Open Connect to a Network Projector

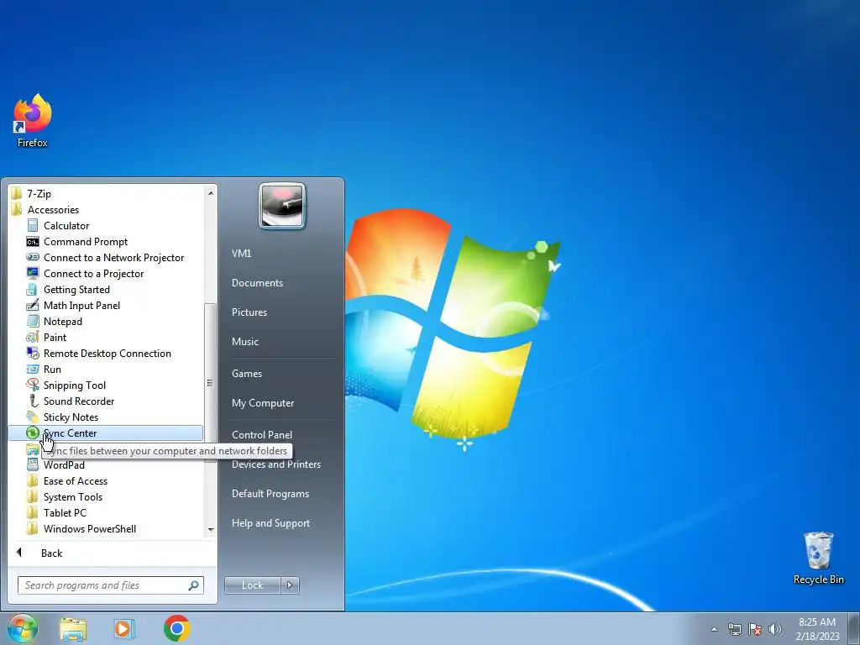tap(113, 257)
